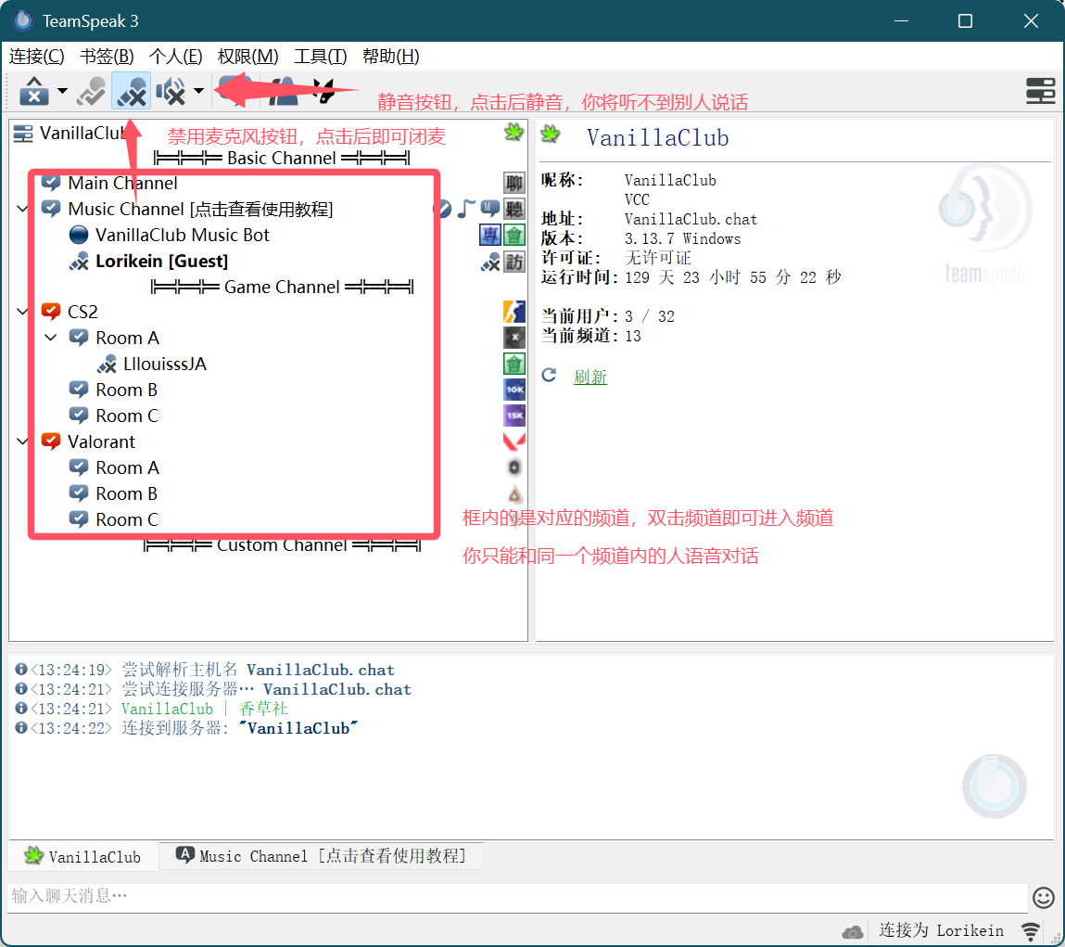This screenshot has width=1065, height=947.
Task: Click the layout icon at toolbar's right end
Action: pyautogui.click(x=1040, y=91)
